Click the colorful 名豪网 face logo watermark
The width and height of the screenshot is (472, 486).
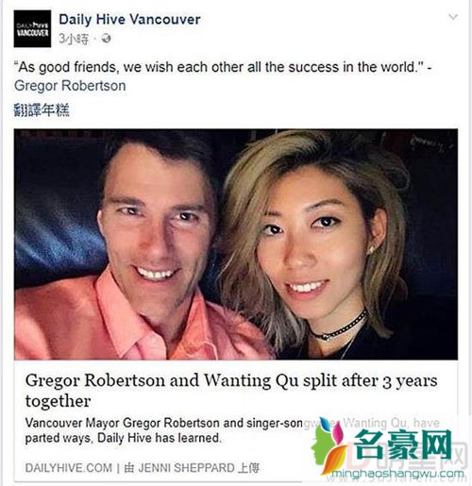(x=328, y=446)
